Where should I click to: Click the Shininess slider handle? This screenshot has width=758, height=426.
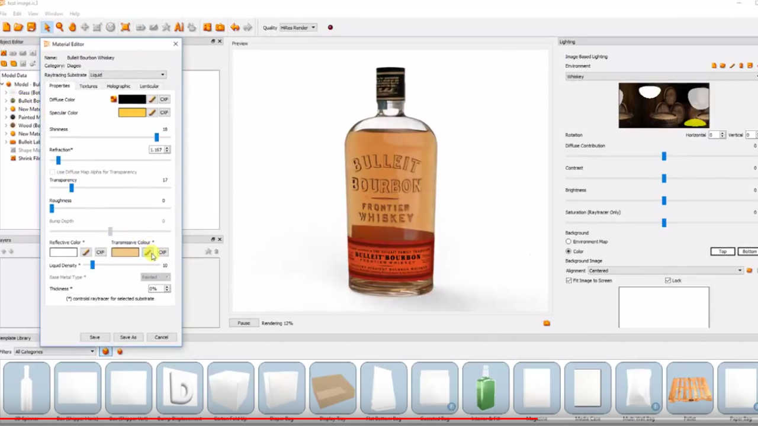click(x=156, y=137)
